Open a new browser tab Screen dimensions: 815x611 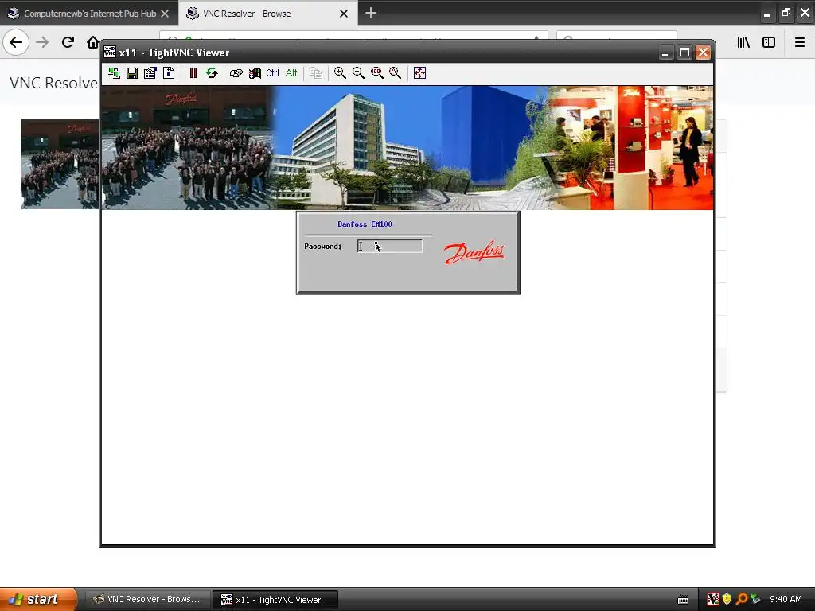pyautogui.click(x=371, y=13)
